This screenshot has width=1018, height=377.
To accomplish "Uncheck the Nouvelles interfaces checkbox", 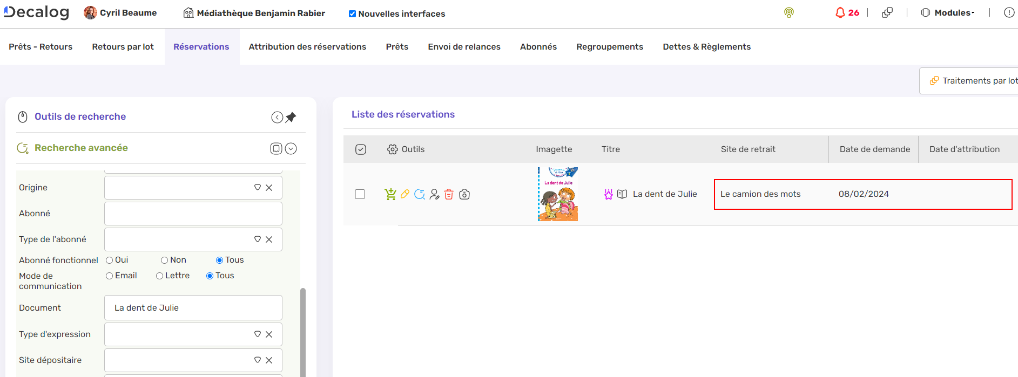I will pyautogui.click(x=352, y=14).
